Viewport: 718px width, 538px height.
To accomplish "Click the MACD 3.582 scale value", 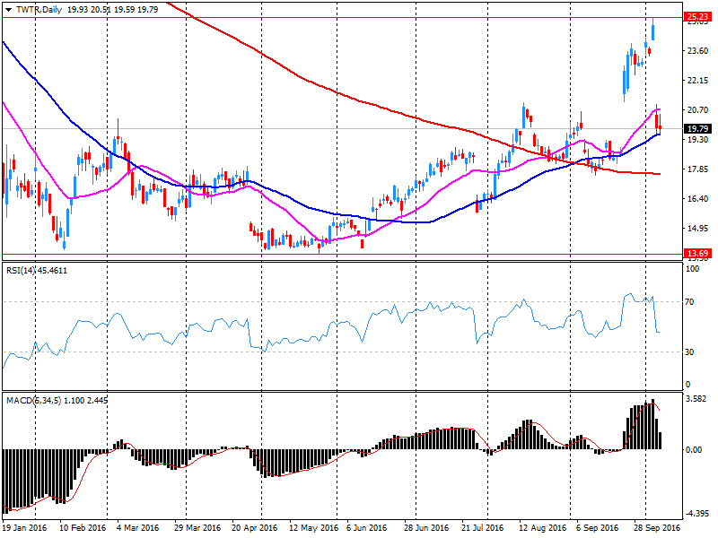I will [696, 398].
